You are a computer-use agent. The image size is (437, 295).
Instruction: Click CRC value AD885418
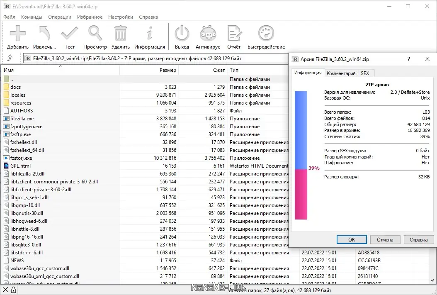pyautogui.click(x=369, y=253)
